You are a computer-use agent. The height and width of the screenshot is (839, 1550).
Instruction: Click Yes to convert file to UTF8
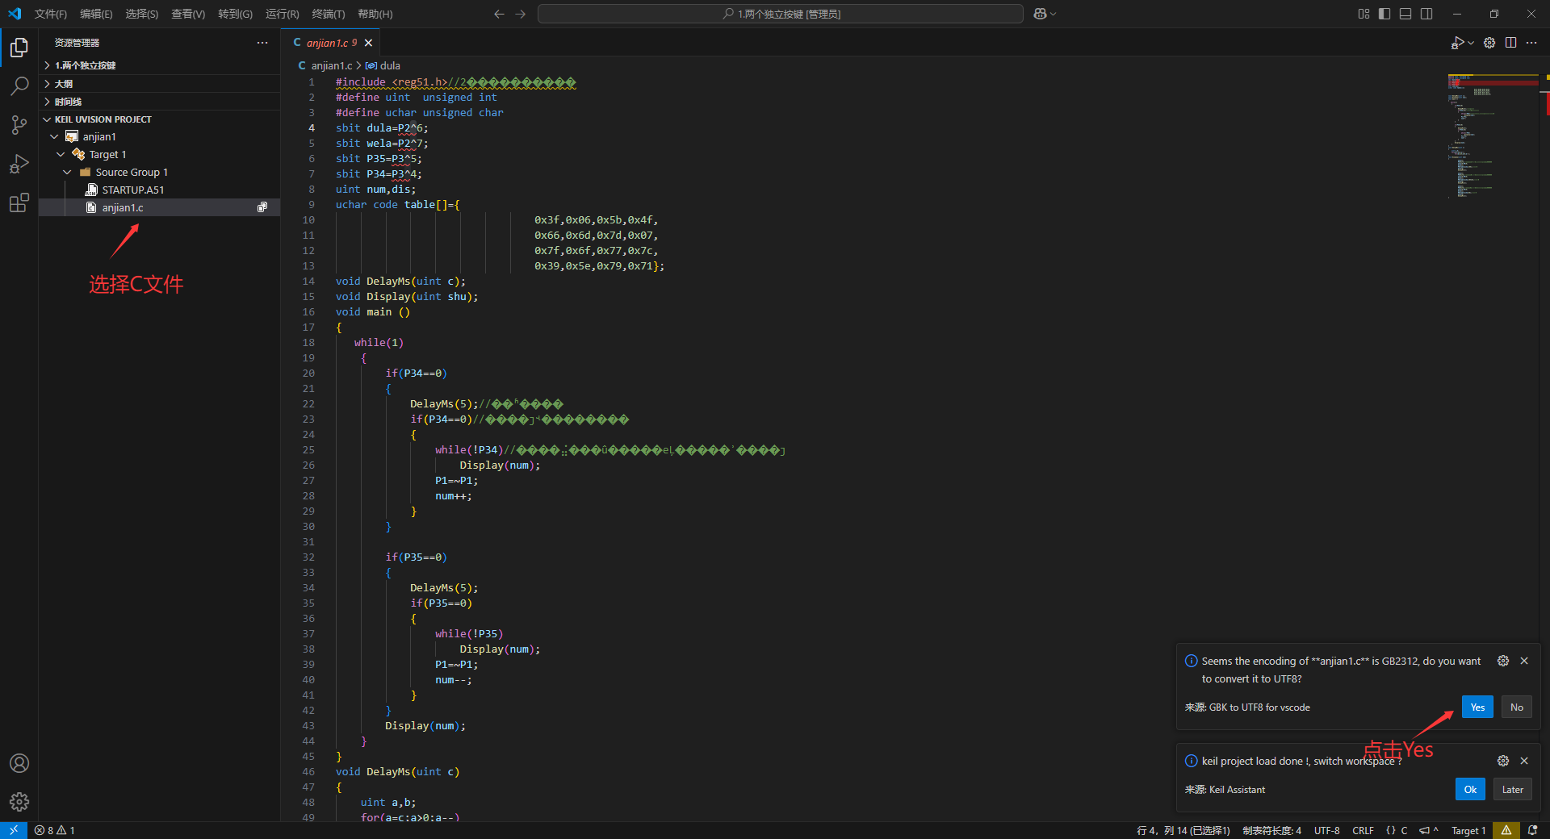1477,708
